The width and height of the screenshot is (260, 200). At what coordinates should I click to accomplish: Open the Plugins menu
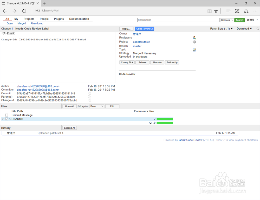tap(59, 19)
